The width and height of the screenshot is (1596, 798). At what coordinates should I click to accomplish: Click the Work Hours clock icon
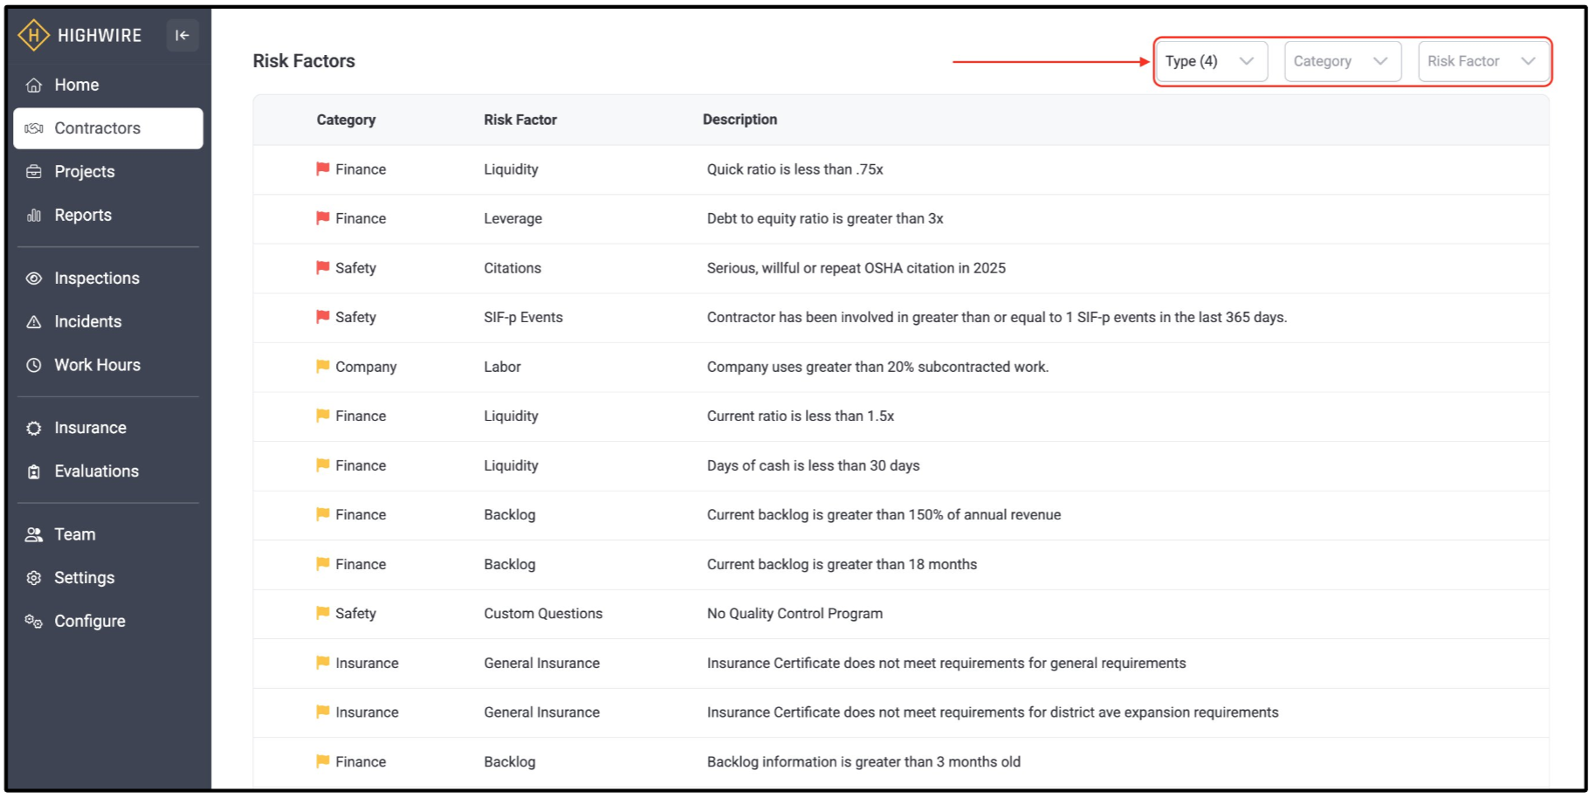[34, 366]
